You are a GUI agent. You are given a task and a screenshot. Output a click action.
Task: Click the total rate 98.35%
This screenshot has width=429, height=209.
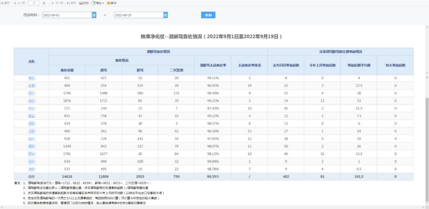click(213, 177)
